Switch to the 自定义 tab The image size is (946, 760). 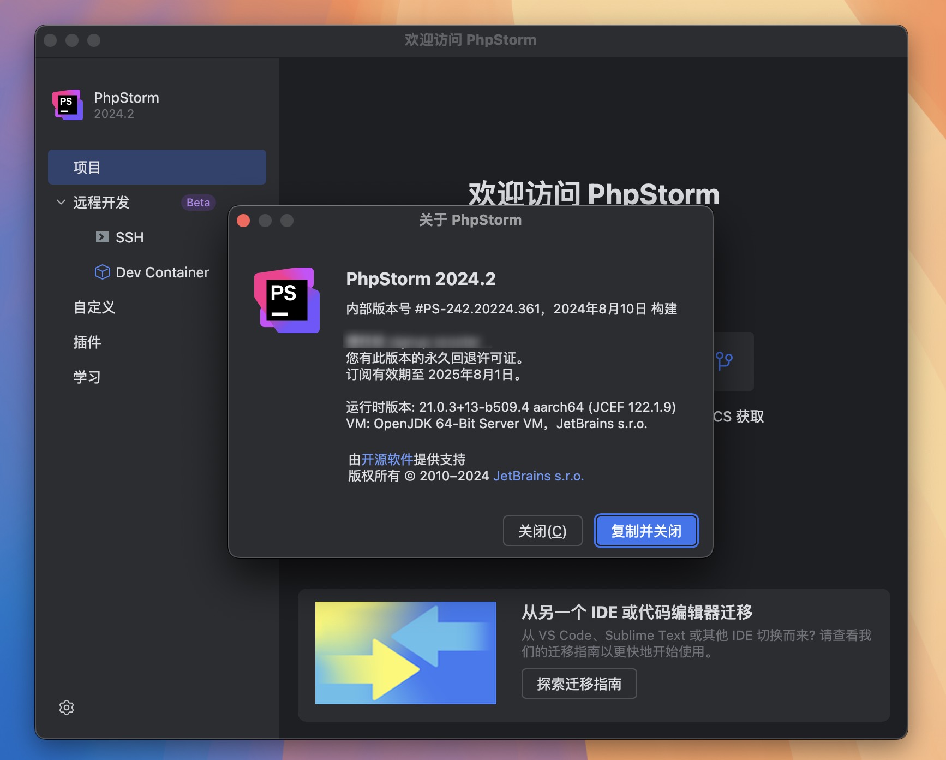(x=94, y=307)
